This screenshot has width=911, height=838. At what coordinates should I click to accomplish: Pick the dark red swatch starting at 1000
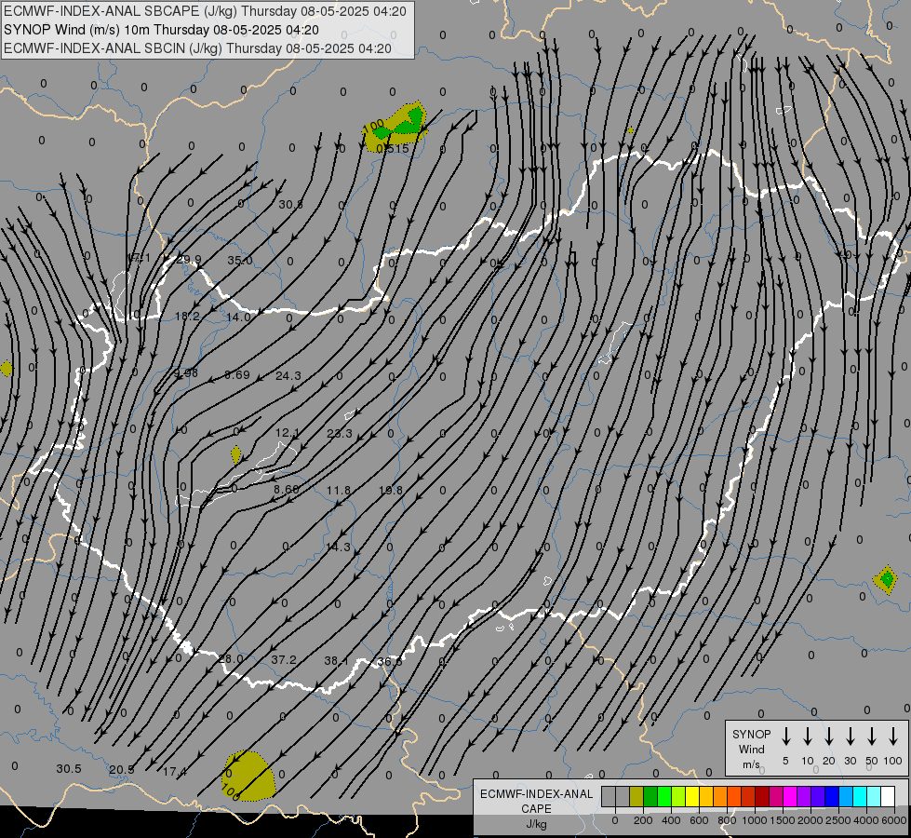(x=762, y=796)
